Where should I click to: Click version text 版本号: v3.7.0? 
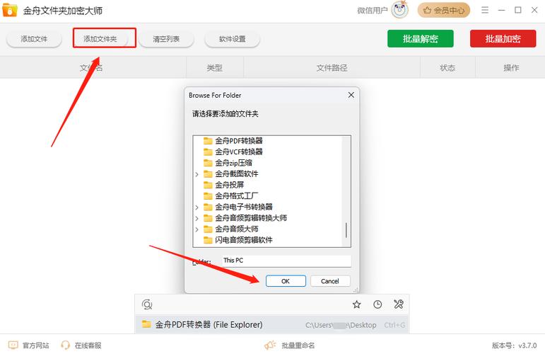tap(515, 346)
